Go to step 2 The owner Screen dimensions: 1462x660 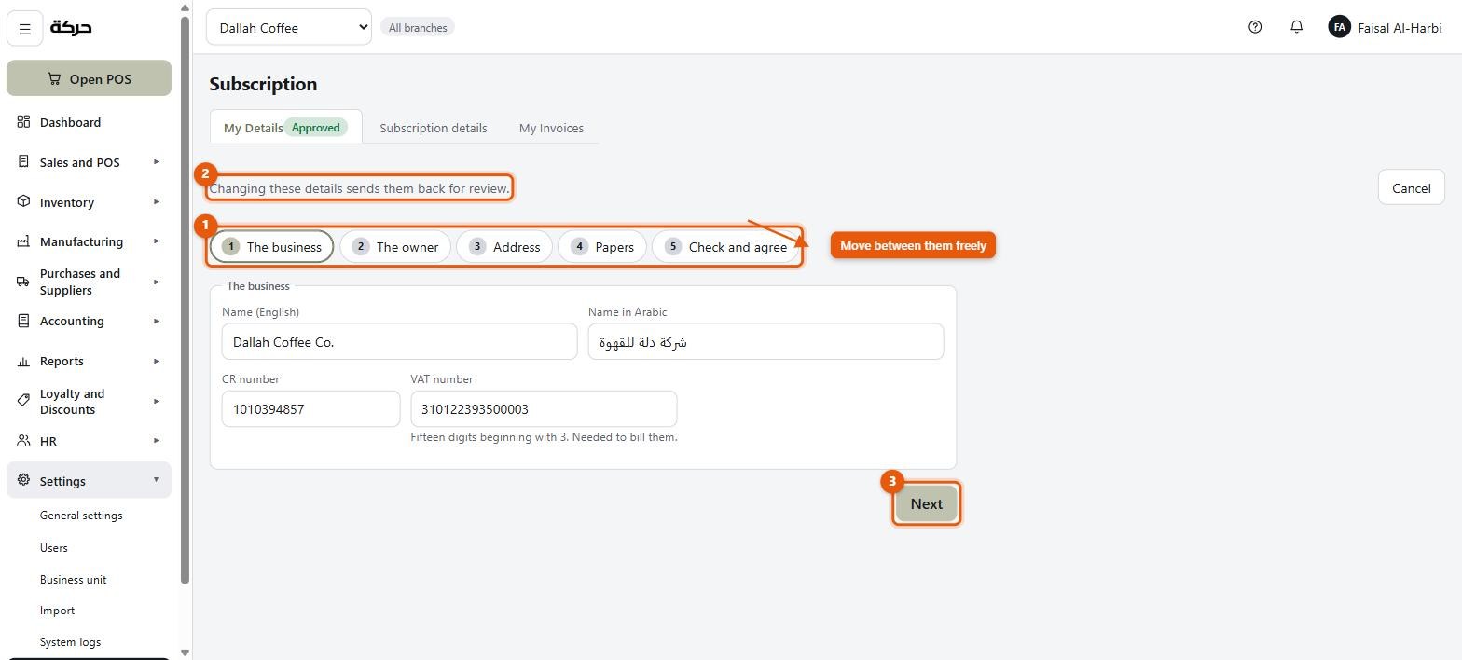(x=395, y=246)
